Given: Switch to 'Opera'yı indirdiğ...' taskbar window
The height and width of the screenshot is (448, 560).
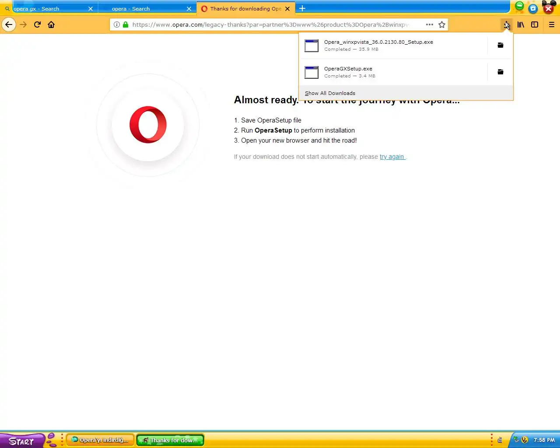Looking at the screenshot, I should 100,440.
